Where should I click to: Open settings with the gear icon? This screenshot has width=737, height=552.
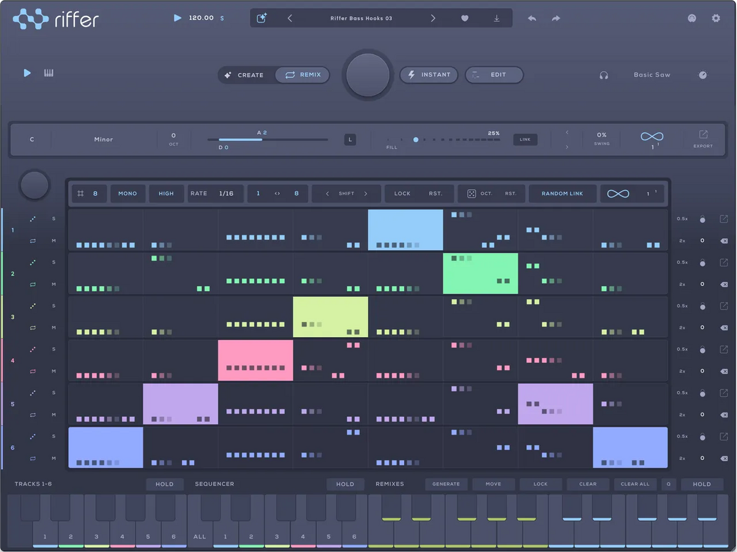[x=716, y=18]
